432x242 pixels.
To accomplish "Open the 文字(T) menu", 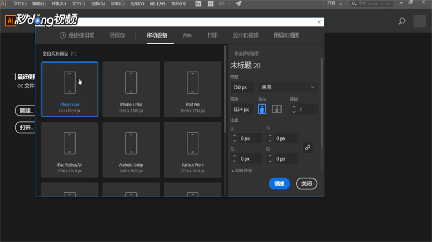I will click(79, 4).
